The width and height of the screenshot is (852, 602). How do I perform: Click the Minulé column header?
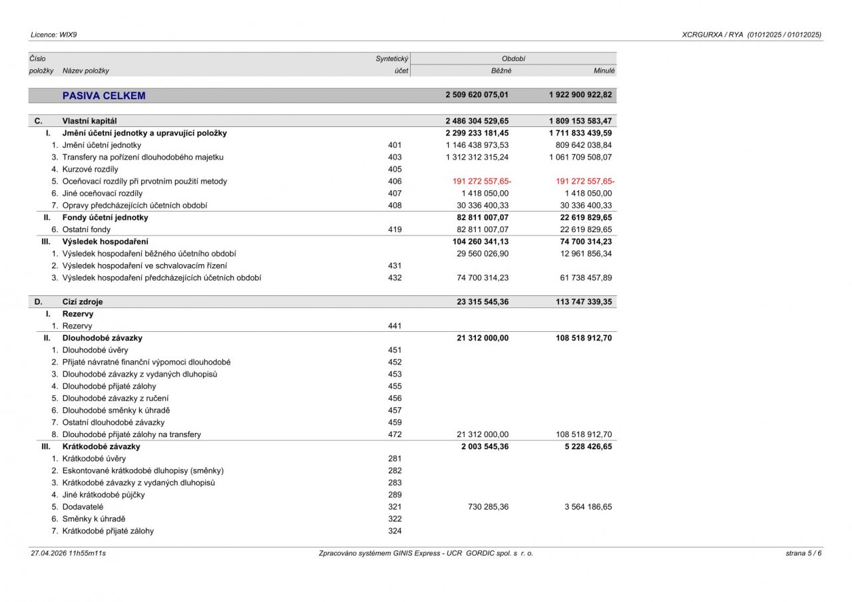click(x=604, y=71)
